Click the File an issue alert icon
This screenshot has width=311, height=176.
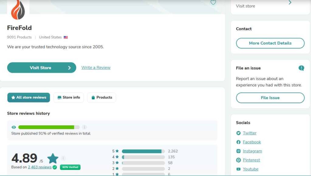pos(301,68)
